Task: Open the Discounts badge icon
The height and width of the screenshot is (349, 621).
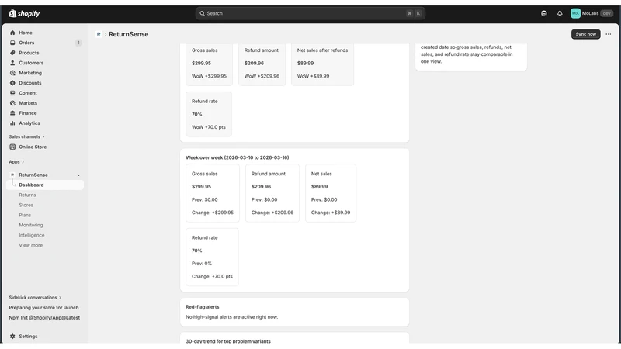Action: [x=12, y=83]
